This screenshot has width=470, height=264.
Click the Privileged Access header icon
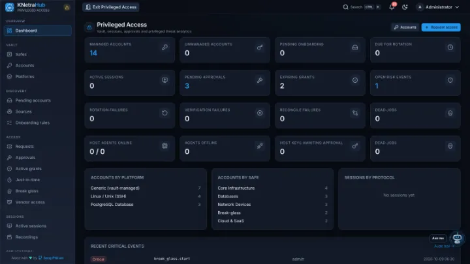89,27
